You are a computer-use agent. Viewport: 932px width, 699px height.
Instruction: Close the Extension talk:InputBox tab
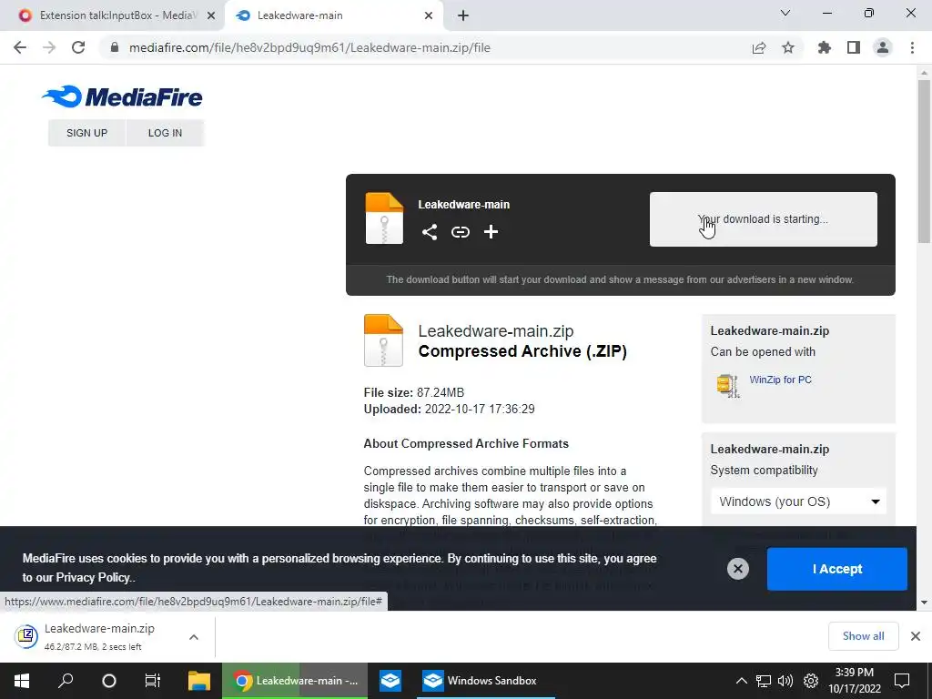click(x=211, y=15)
